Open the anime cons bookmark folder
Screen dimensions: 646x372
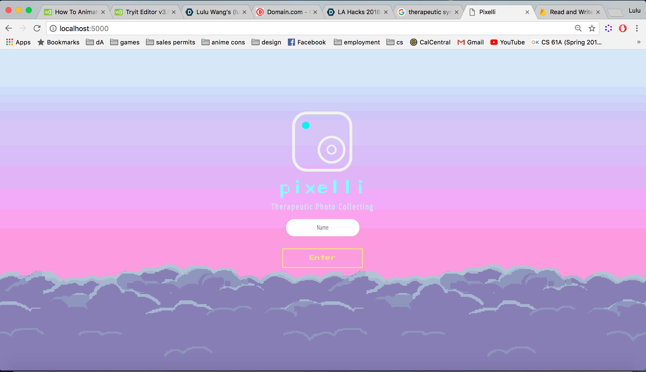pos(223,42)
